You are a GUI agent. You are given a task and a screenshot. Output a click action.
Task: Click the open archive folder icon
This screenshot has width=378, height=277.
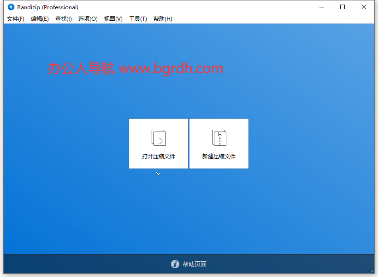[159, 137]
